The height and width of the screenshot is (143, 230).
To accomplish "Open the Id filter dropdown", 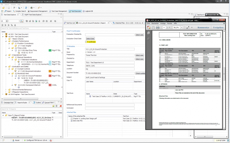I will (7, 21).
